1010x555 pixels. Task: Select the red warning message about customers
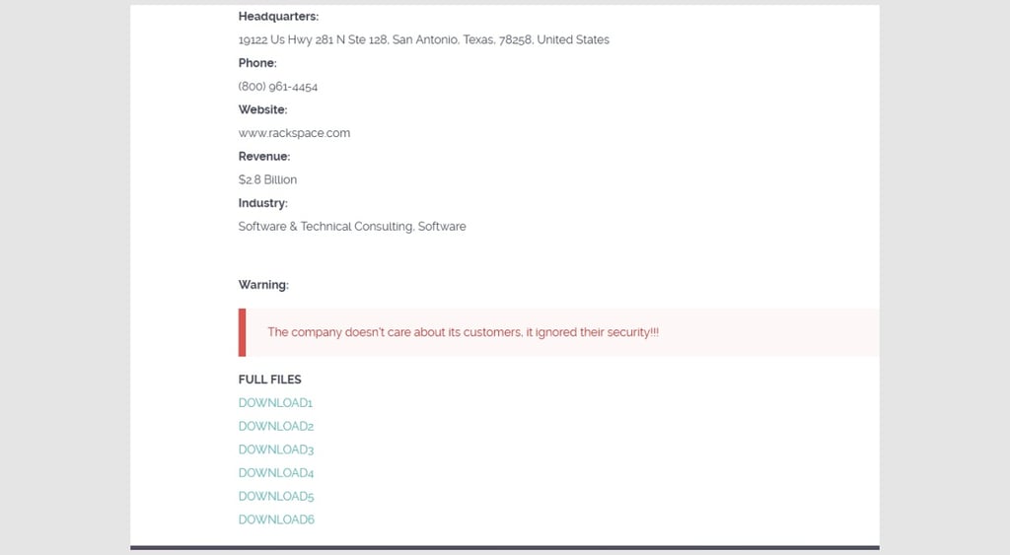[x=464, y=332]
